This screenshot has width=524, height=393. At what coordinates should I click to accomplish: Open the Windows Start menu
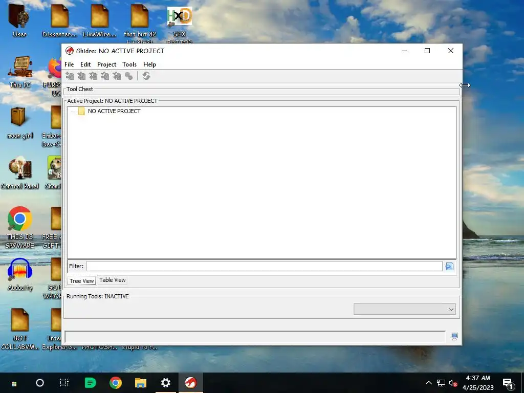pos(14,383)
